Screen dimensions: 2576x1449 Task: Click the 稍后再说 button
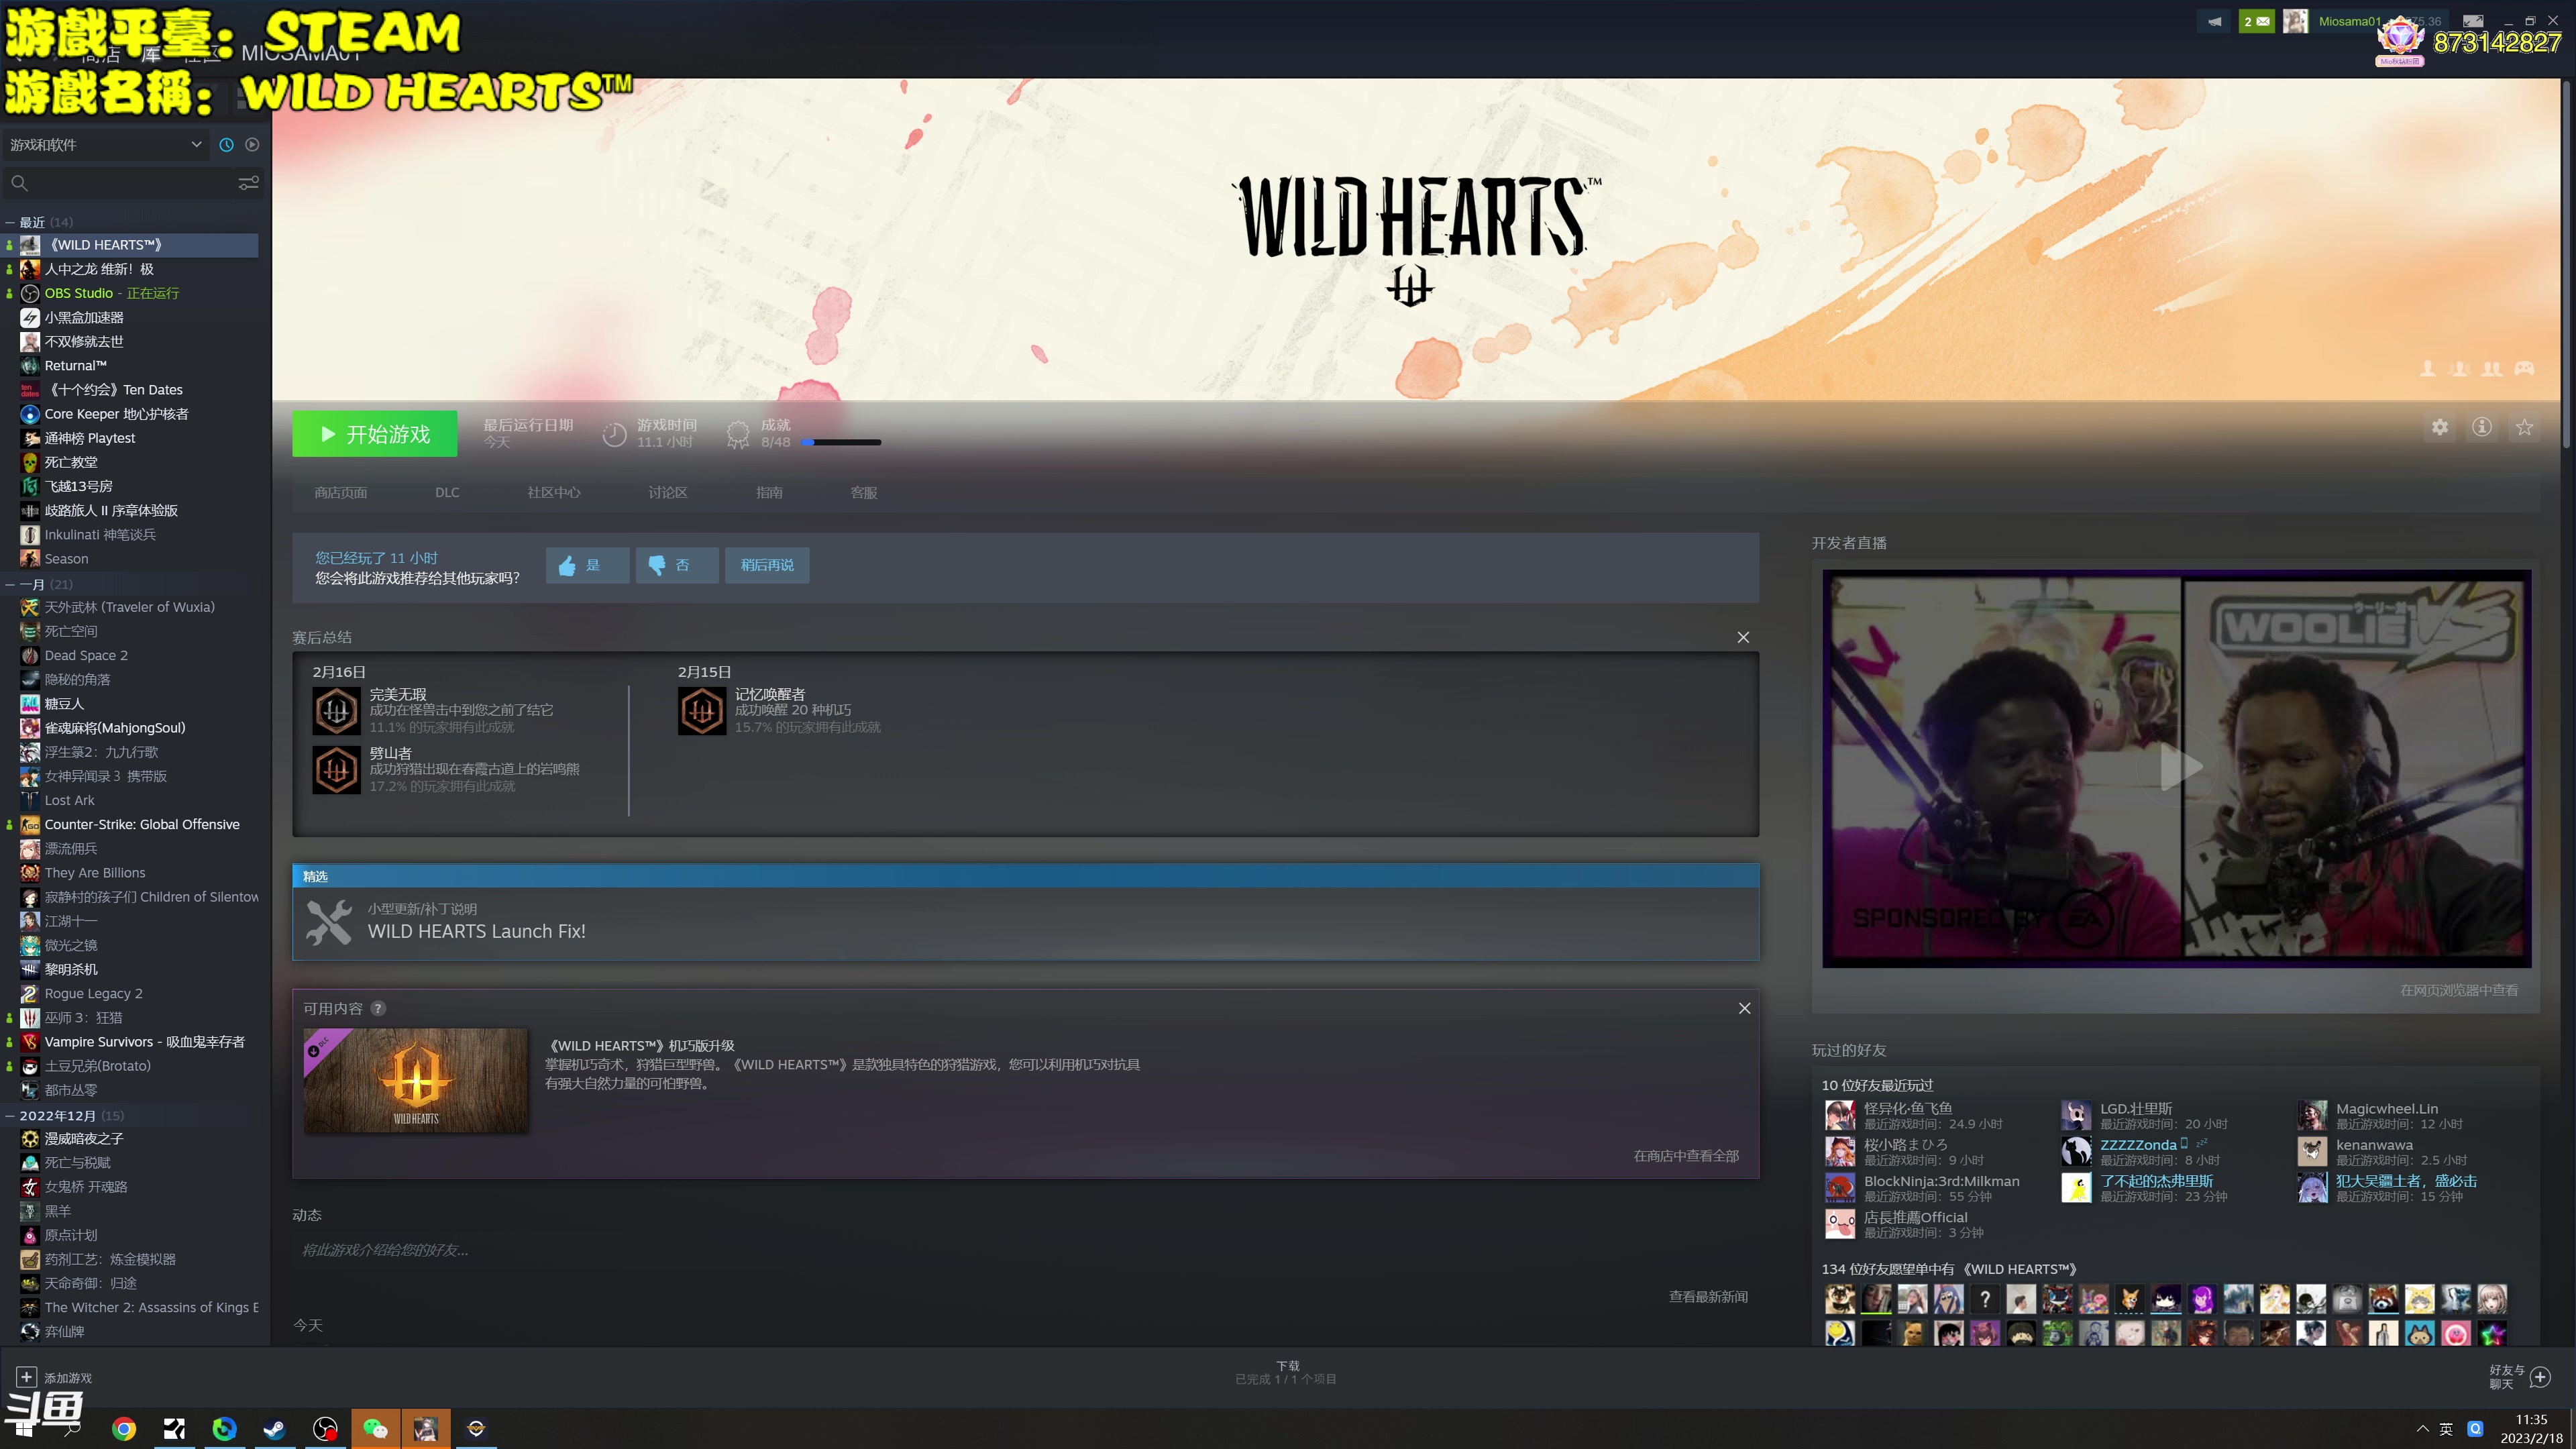pos(767,565)
